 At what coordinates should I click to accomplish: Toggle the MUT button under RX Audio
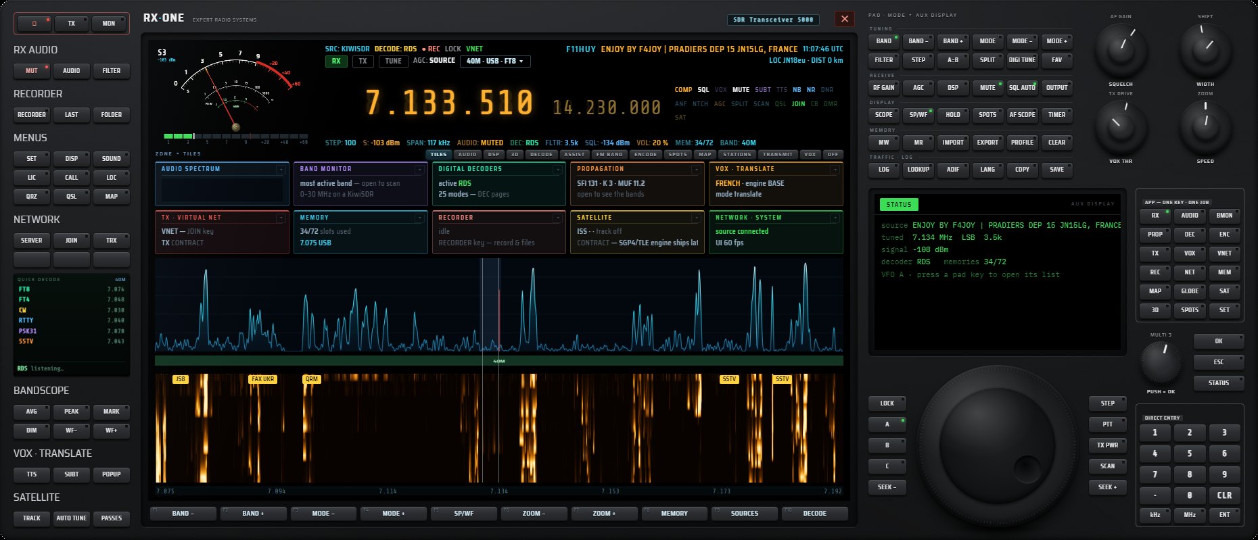(x=32, y=71)
